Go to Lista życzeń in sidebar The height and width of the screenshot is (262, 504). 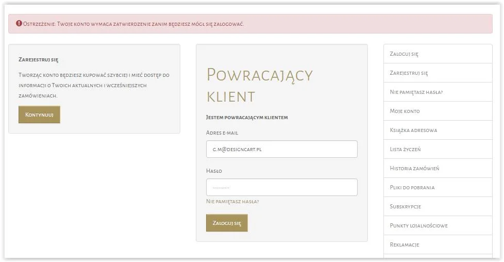[x=405, y=149]
